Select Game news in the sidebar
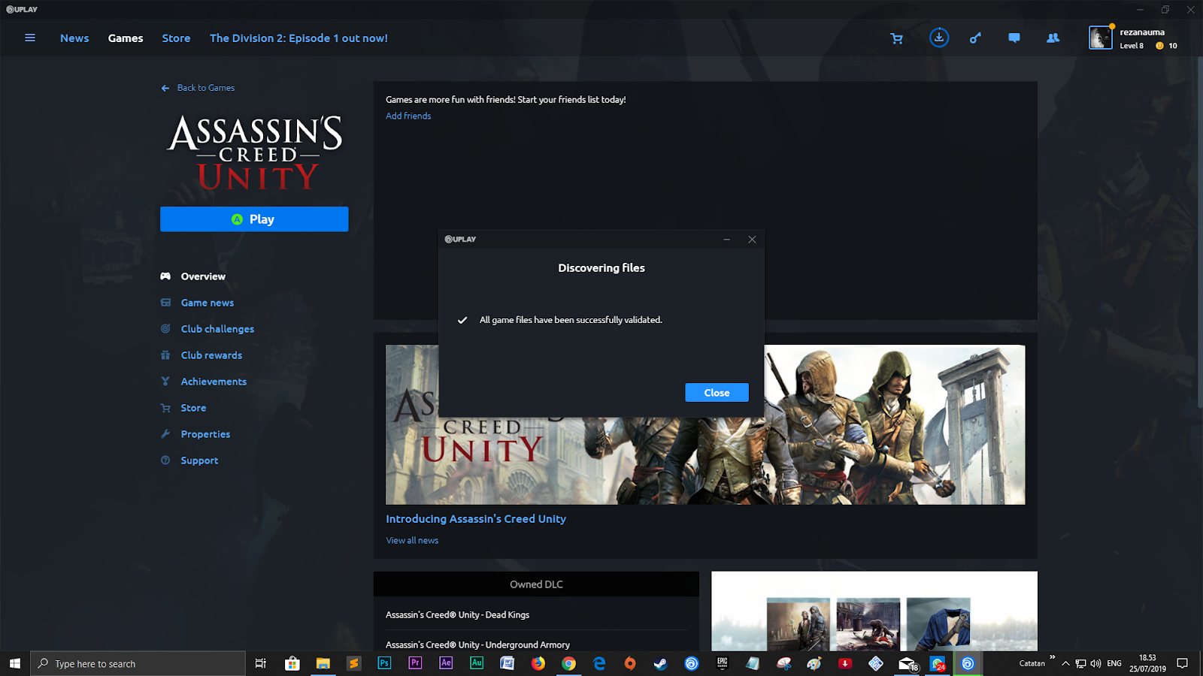The image size is (1203, 676). click(x=208, y=303)
